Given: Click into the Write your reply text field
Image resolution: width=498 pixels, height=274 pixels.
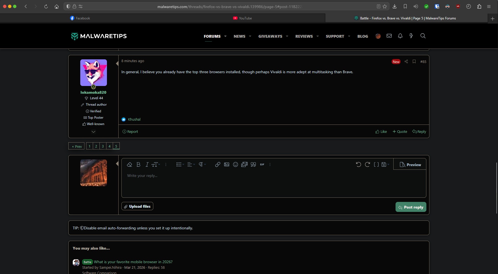Looking at the screenshot, I should click(274, 184).
